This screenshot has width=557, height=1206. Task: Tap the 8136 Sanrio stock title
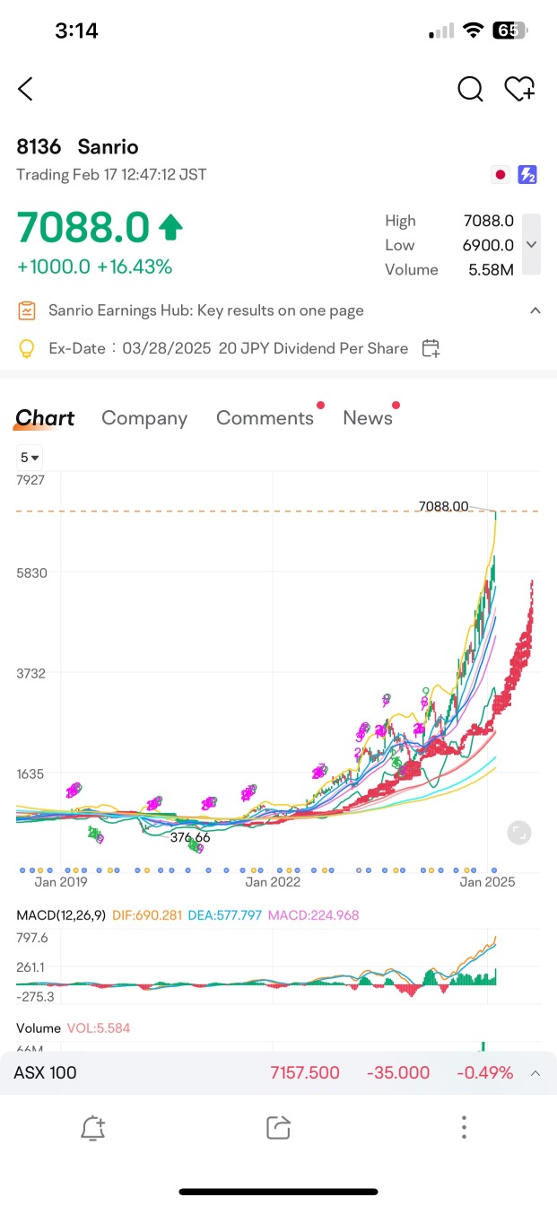click(77, 147)
